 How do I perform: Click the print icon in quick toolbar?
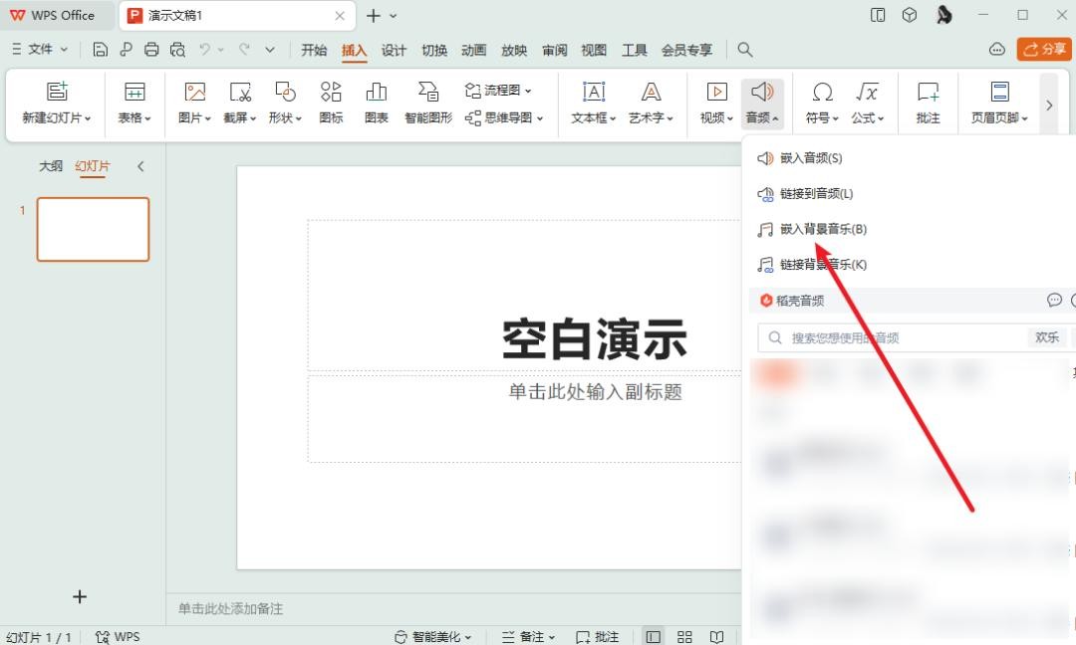tap(151, 50)
